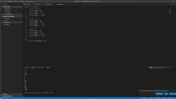
Task: Open the Selection menu
Action: (10, 1)
